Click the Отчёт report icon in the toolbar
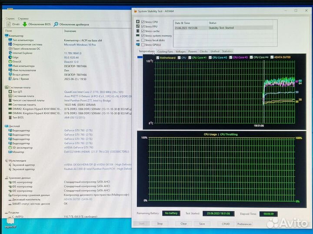Viewport: 313px width, 234px height. click(8, 24)
